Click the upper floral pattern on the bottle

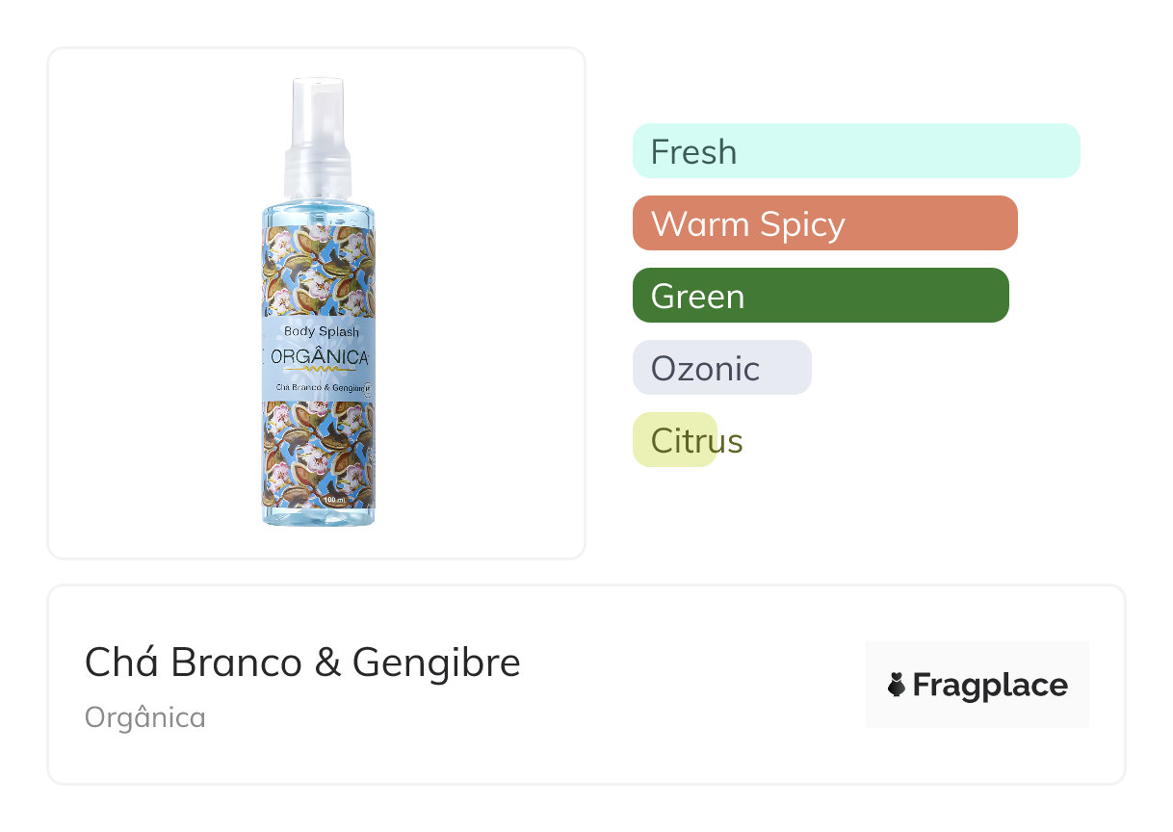click(318, 270)
